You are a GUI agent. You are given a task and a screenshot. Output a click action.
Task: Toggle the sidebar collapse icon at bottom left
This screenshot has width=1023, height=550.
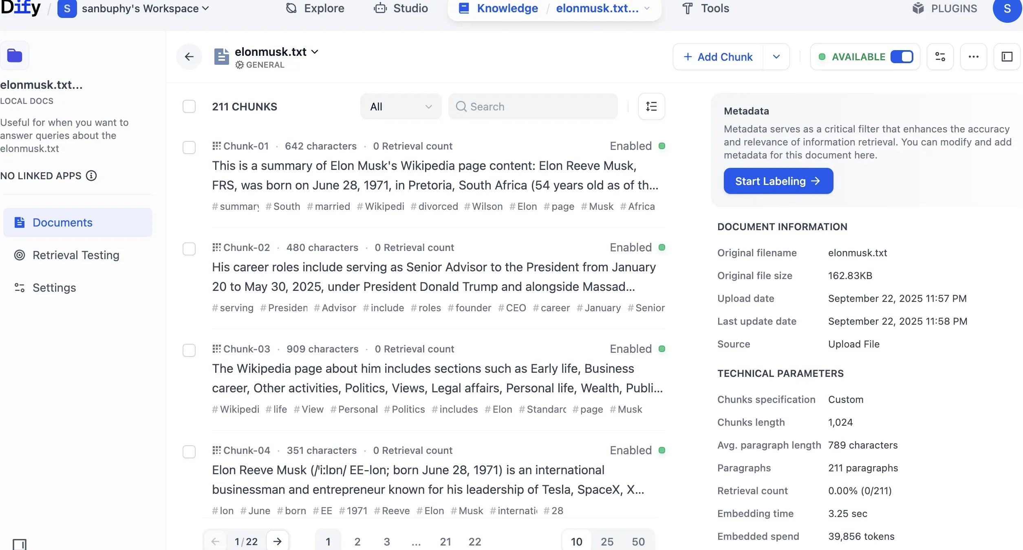20,544
